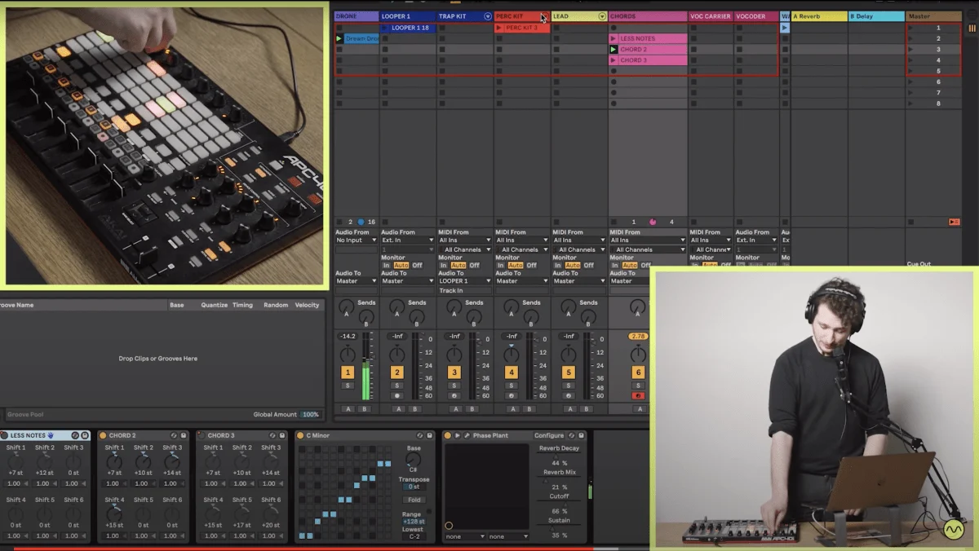The height and width of the screenshot is (551, 979).
Task: Launch the PERC KIT 3 clip
Action: [x=499, y=28]
